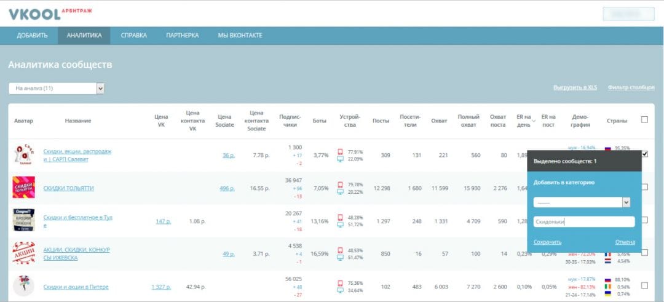Open СКИДКИ ТОЛЬЯТТИ community avatar
The height and width of the screenshot is (302, 664).
[x=24, y=188]
